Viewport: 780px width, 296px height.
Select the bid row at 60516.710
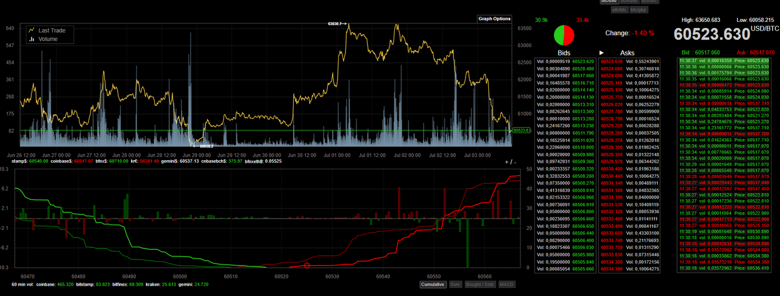pyautogui.click(x=564, y=82)
